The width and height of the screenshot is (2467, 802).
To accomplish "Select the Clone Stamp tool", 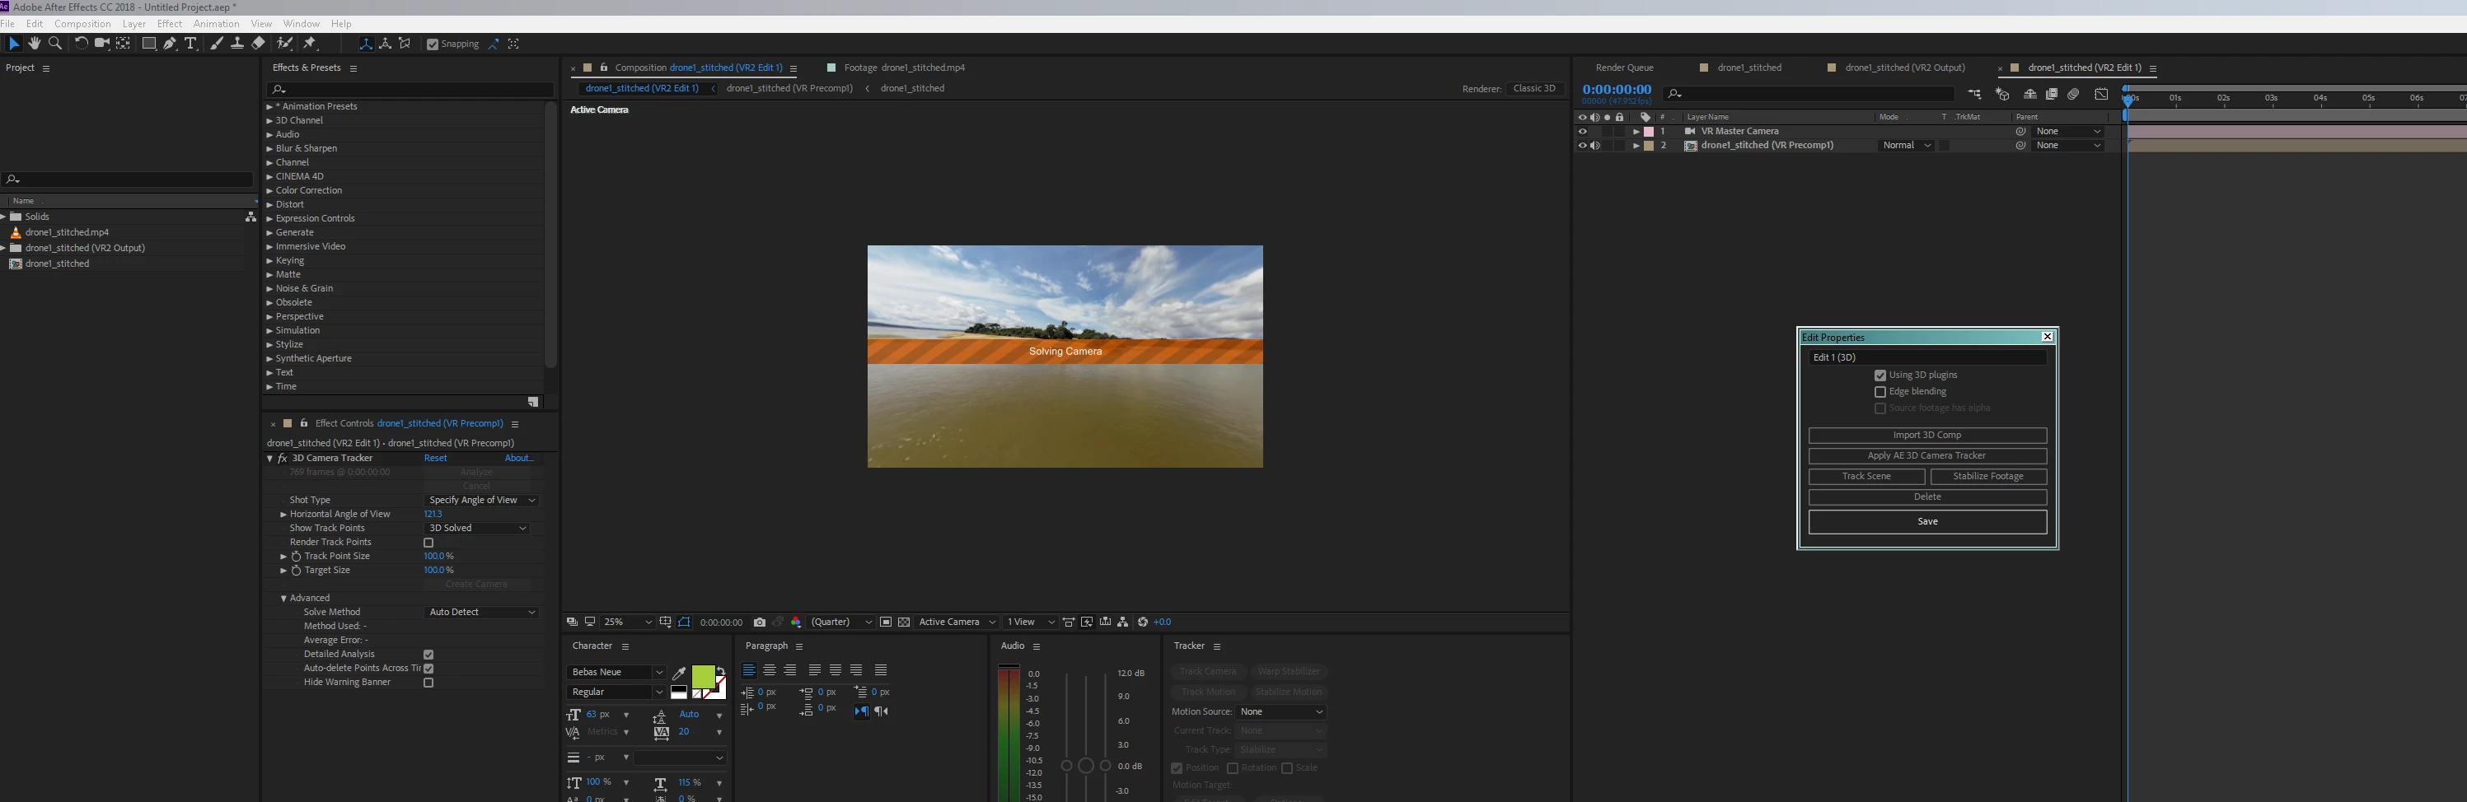I will 236,43.
